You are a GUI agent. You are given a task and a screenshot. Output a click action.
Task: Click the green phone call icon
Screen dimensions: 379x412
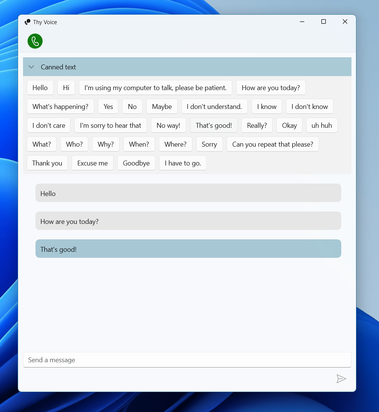coord(35,41)
